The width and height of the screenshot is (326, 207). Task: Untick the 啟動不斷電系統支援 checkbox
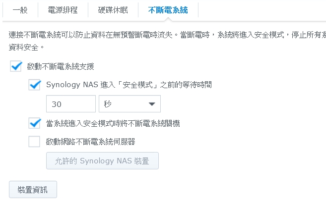16,66
